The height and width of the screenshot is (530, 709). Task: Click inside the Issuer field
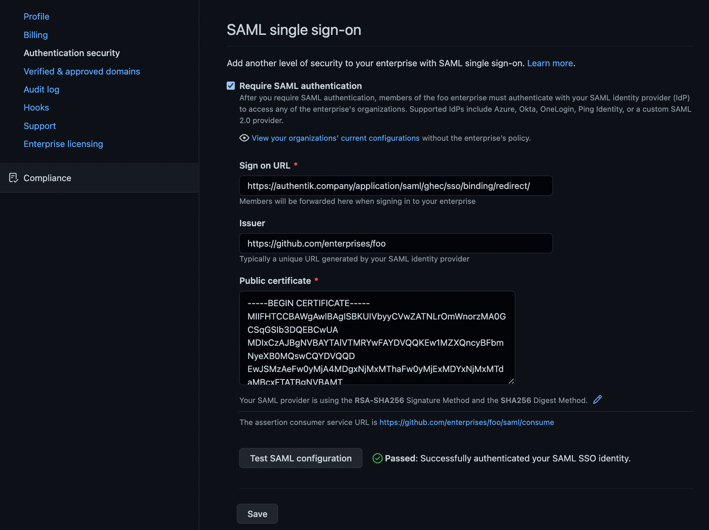395,243
